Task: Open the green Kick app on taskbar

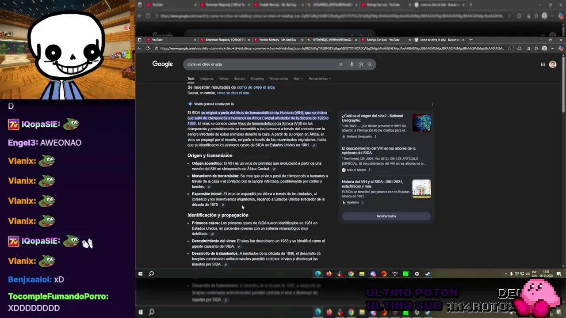Action: pos(405,274)
